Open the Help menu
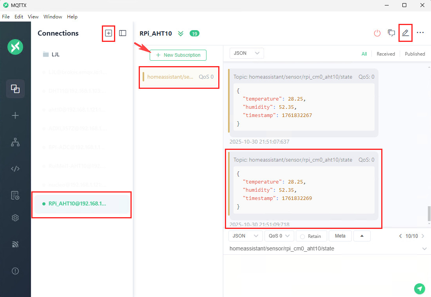The height and width of the screenshot is (297, 431). click(72, 17)
